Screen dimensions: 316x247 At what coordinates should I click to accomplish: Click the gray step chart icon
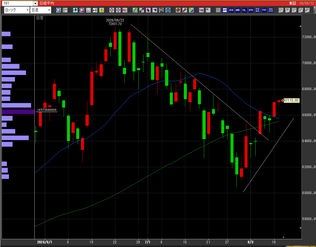208,10
